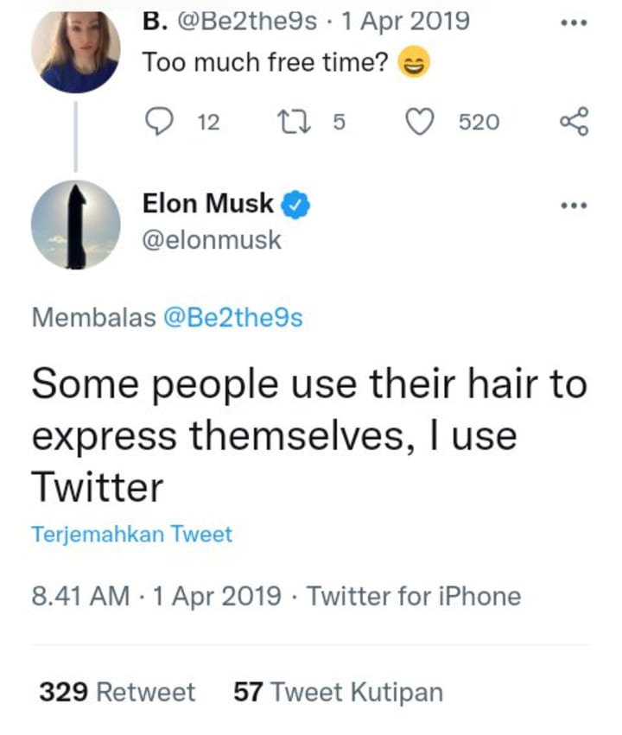
Task: Click Elon Musk's rocket profile picture
Action: click(x=76, y=225)
